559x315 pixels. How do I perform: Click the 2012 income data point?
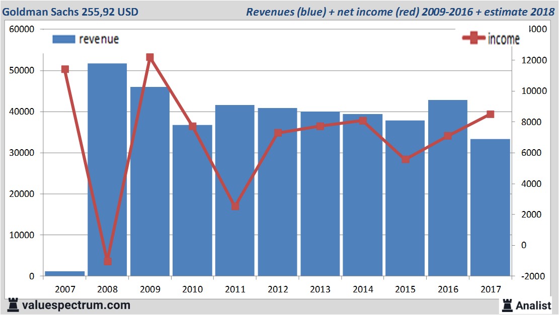pyautogui.click(x=278, y=133)
